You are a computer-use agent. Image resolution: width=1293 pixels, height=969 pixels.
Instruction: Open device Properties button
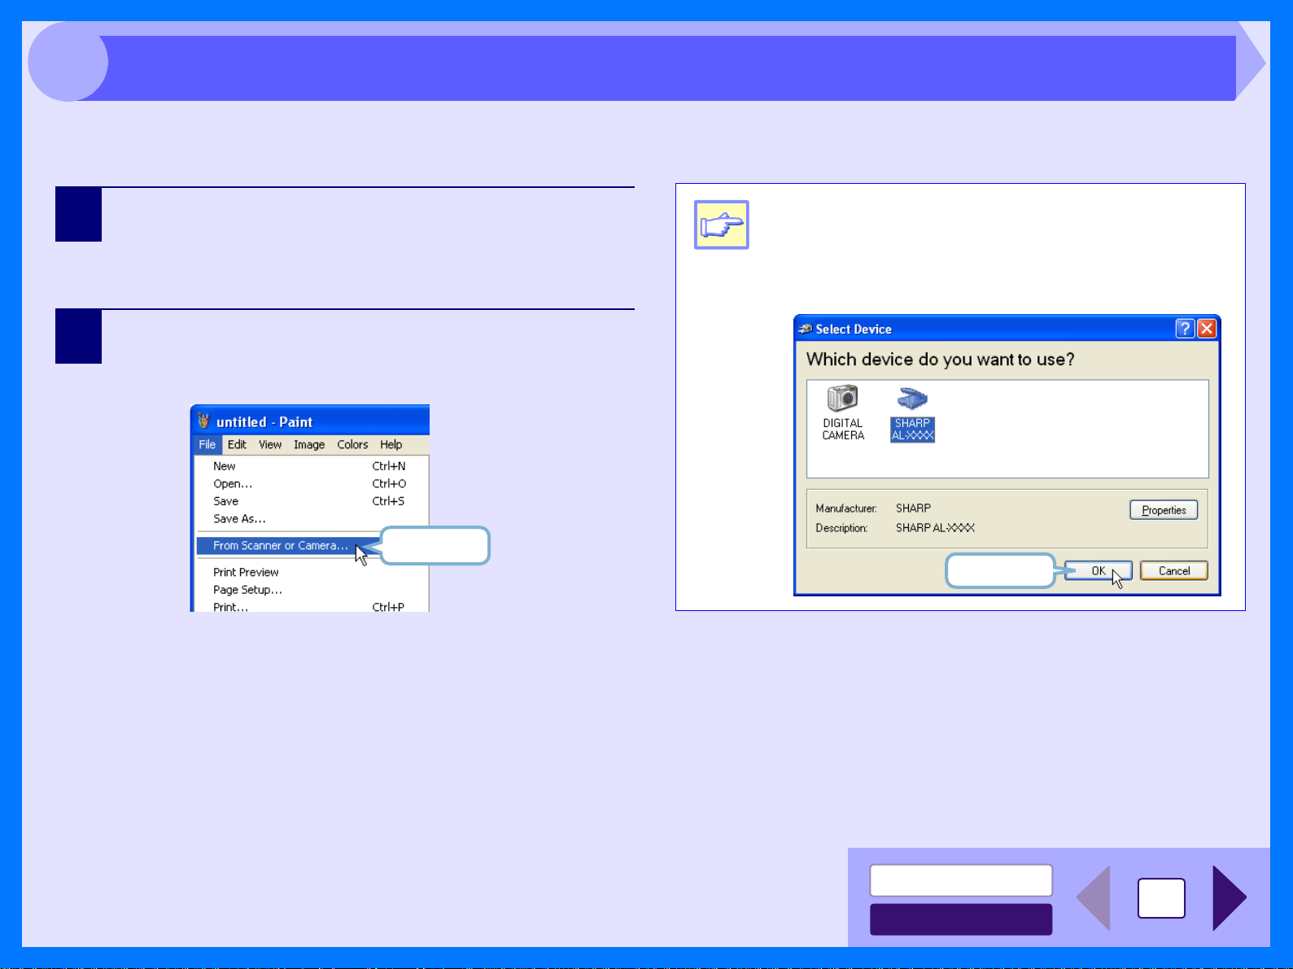point(1164,510)
